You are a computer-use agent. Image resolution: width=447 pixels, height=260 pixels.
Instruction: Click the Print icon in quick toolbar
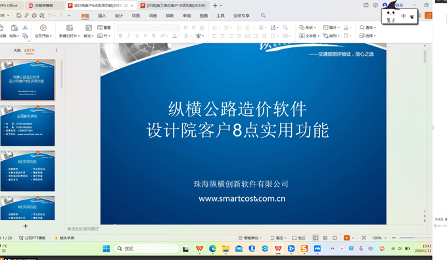pyautogui.click(x=34, y=15)
